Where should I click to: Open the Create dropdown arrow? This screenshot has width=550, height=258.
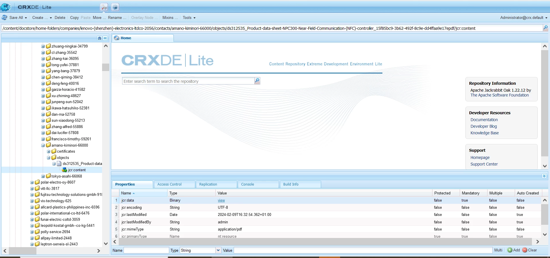[51, 18]
